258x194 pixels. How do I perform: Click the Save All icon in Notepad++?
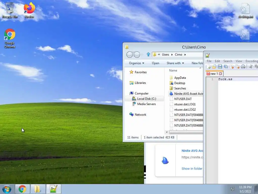pos(226,66)
